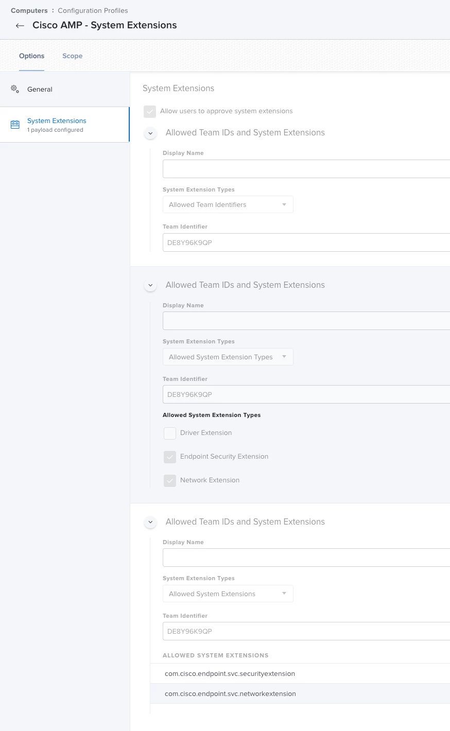Click the System Extensions payload icon in sidebar
The image size is (450, 731).
(x=15, y=124)
